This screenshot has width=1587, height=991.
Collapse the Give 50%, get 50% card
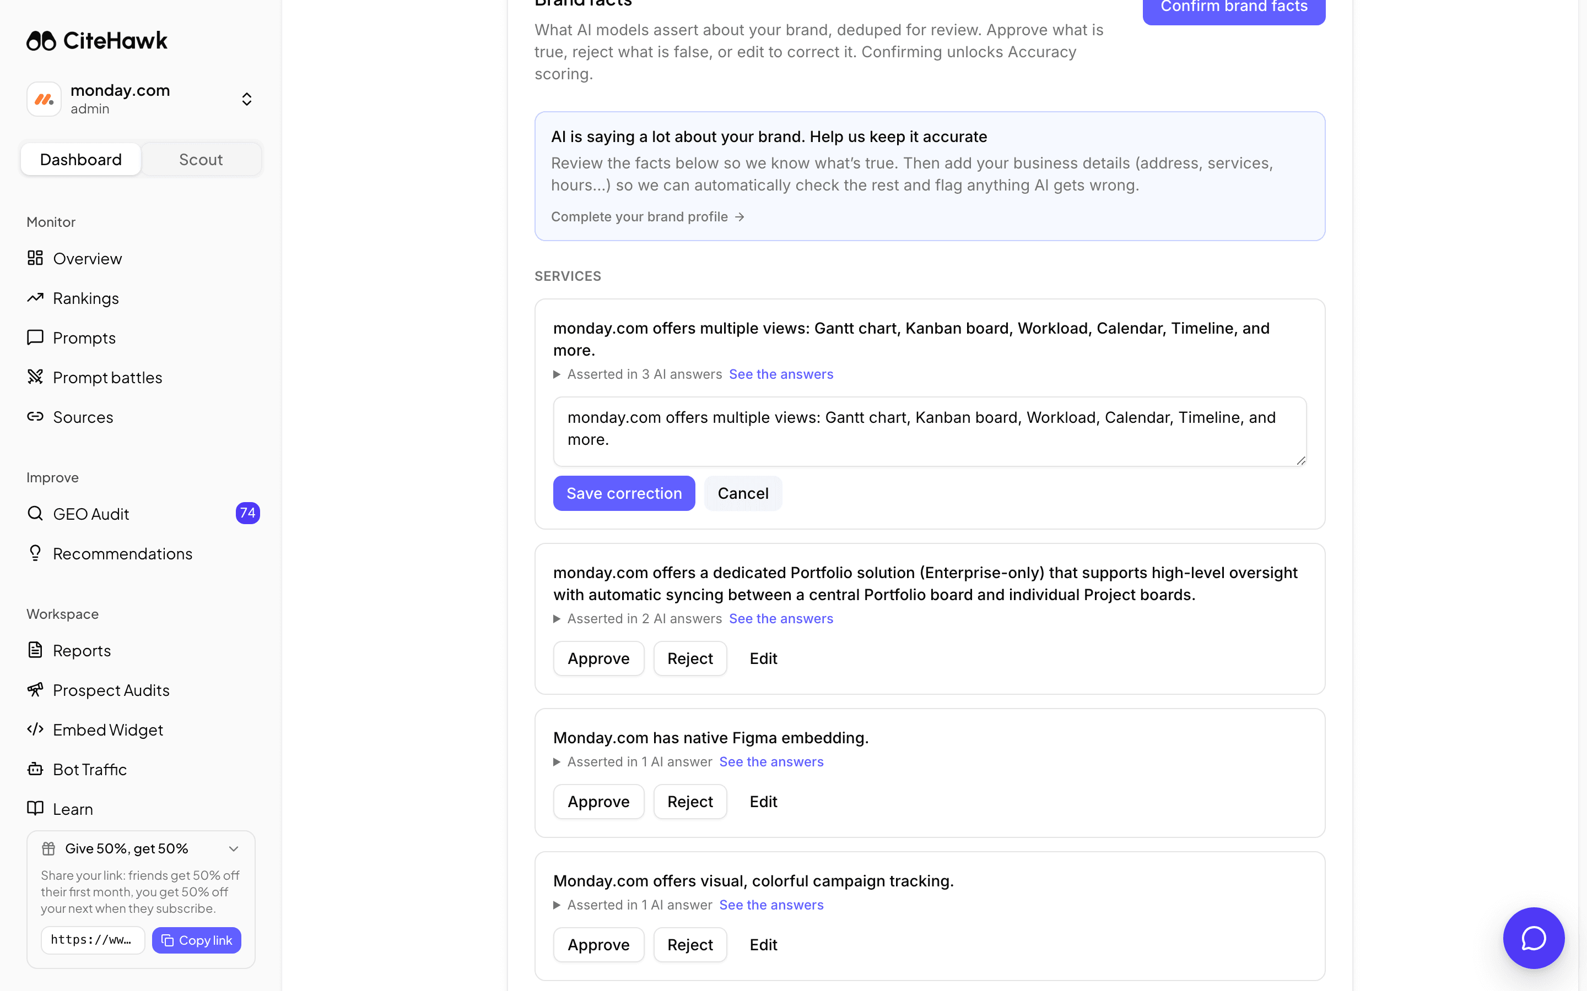pos(234,849)
